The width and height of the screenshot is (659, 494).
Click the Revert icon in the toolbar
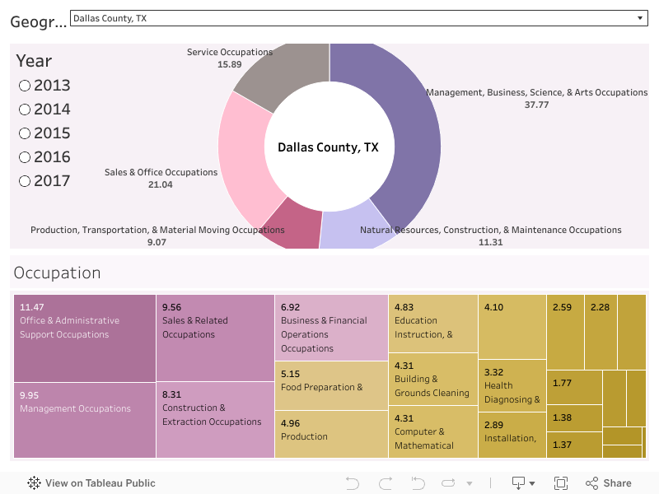[x=418, y=483]
